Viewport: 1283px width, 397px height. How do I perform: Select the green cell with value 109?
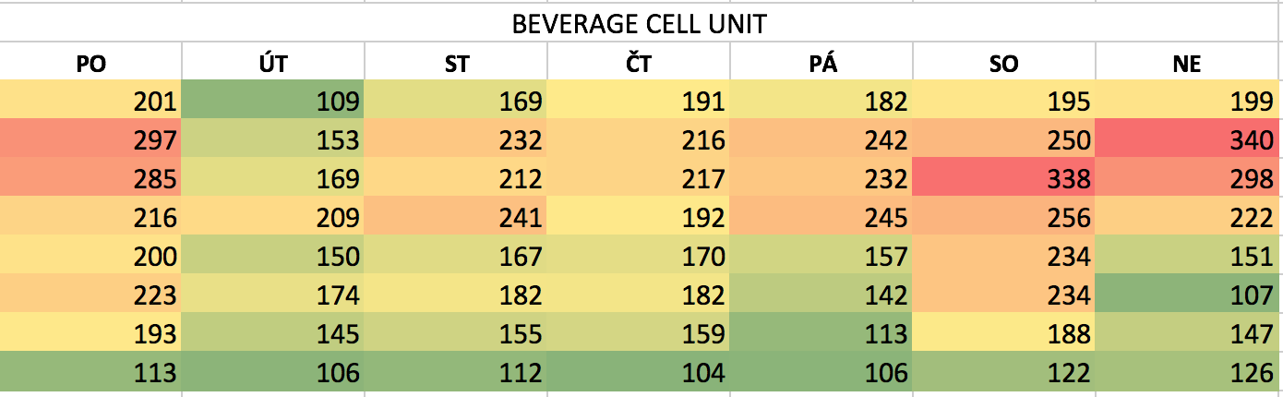[273, 101]
